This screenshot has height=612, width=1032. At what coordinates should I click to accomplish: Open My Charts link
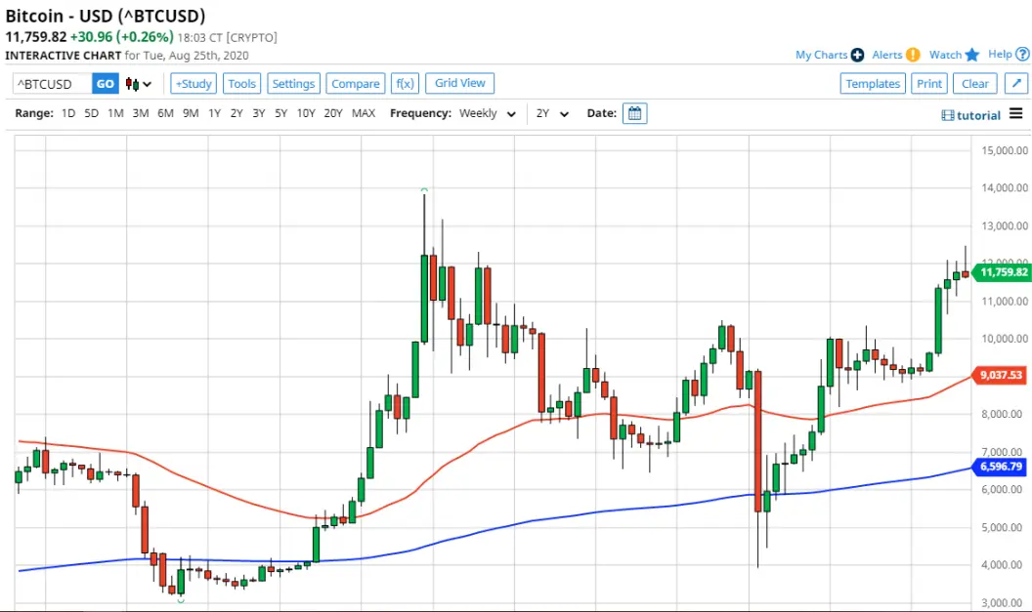pyautogui.click(x=821, y=55)
